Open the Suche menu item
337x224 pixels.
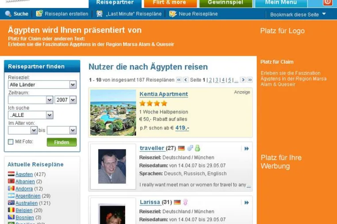pyautogui.click(x=21, y=14)
